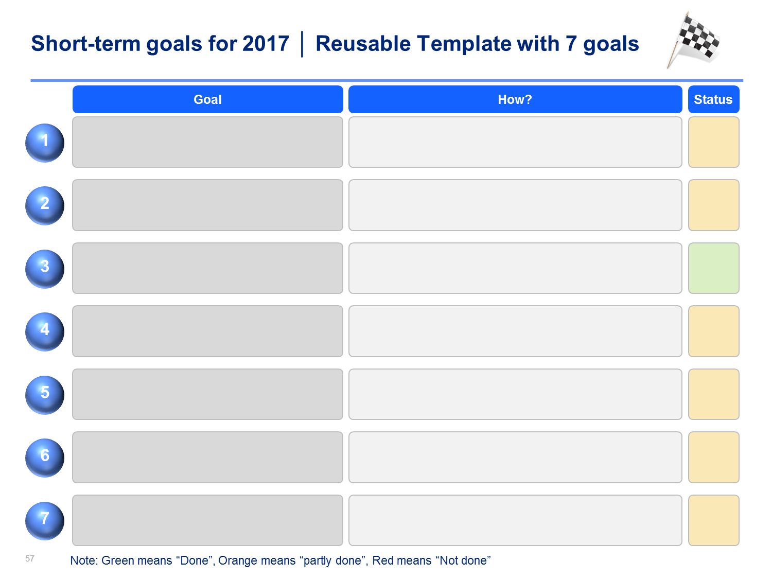Select the orange status box for goal 7
This screenshot has height=579, width=772.
coord(714,520)
